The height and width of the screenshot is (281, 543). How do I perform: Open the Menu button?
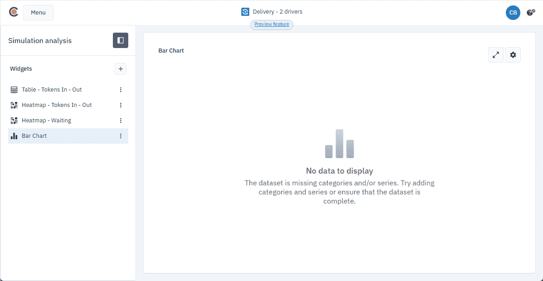[x=38, y=13]
